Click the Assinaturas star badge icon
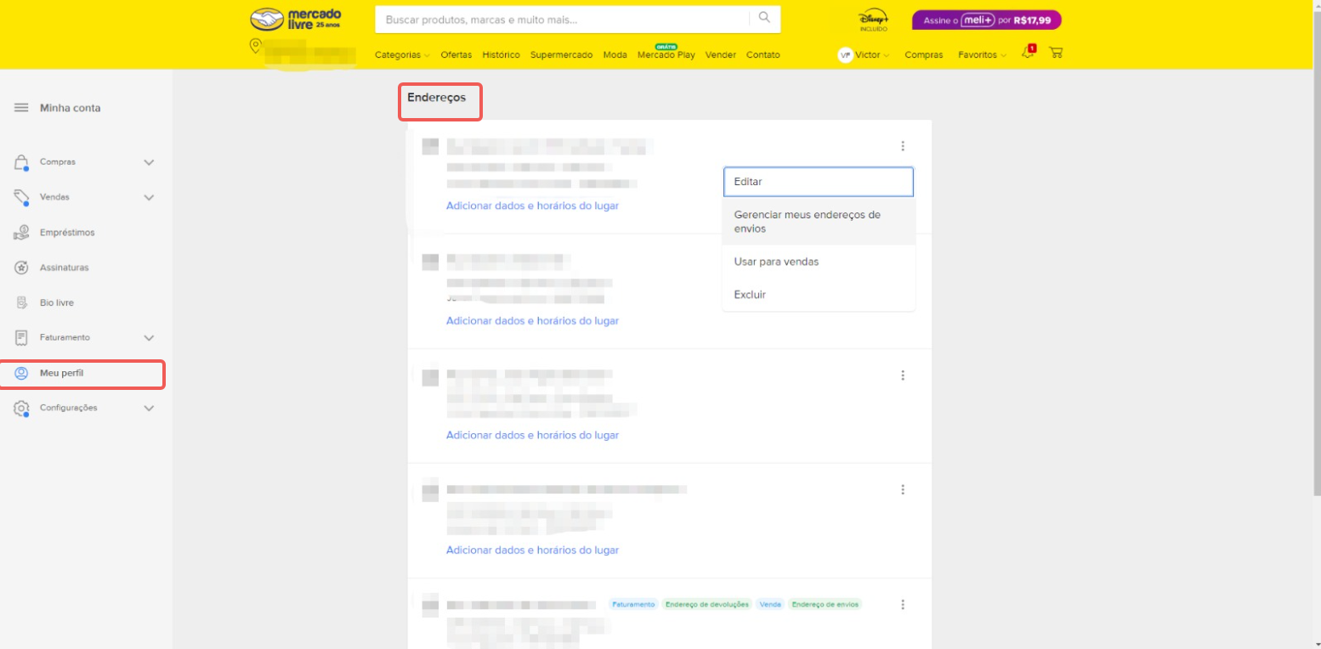Image resolution: width=1321 pixels, height=649 pixels. click(22, 268)
